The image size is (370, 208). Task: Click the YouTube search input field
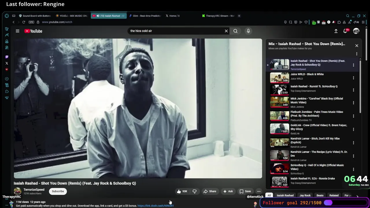click(176, 31)
